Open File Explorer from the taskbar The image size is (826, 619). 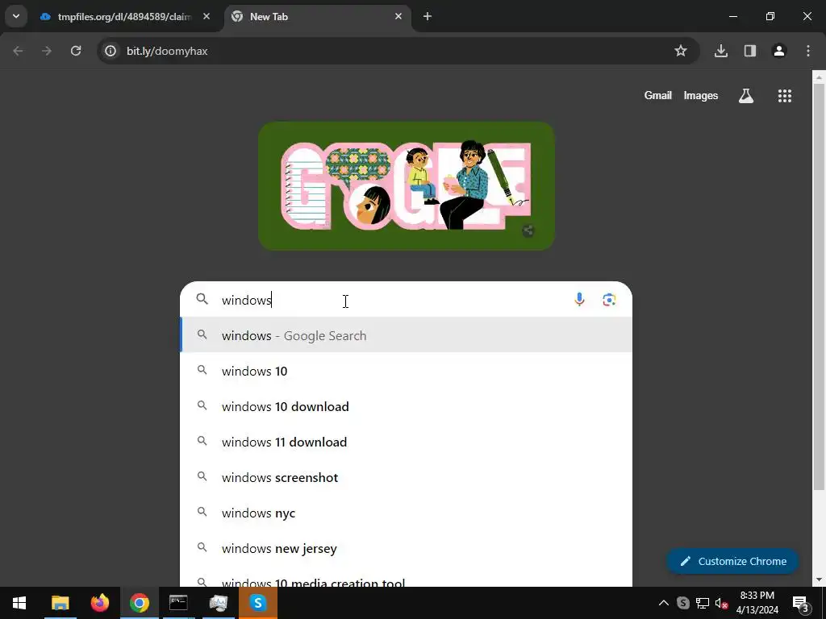point(60,603)
